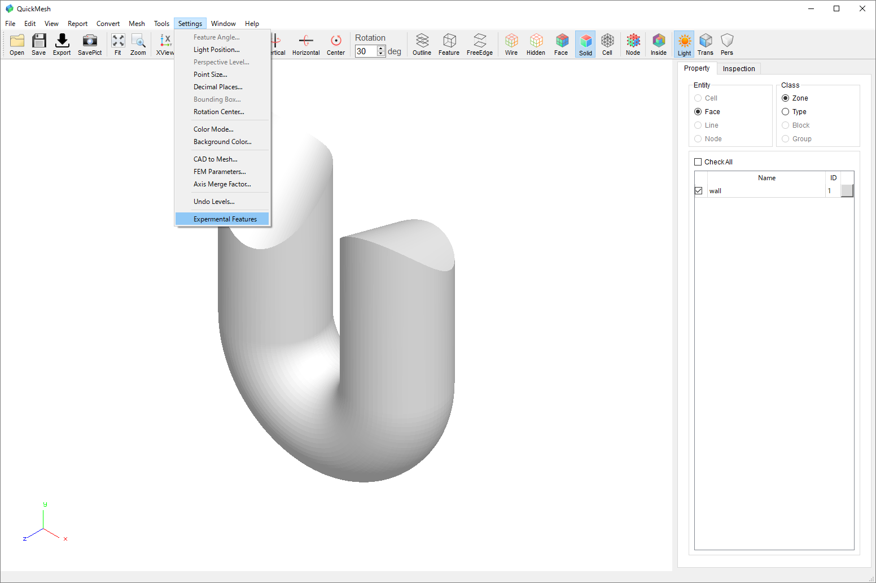The width and height of the screenshot is (876, 583).
Task: Increase rotation degrees with up arrow
Action: click(x=381, y=48)
